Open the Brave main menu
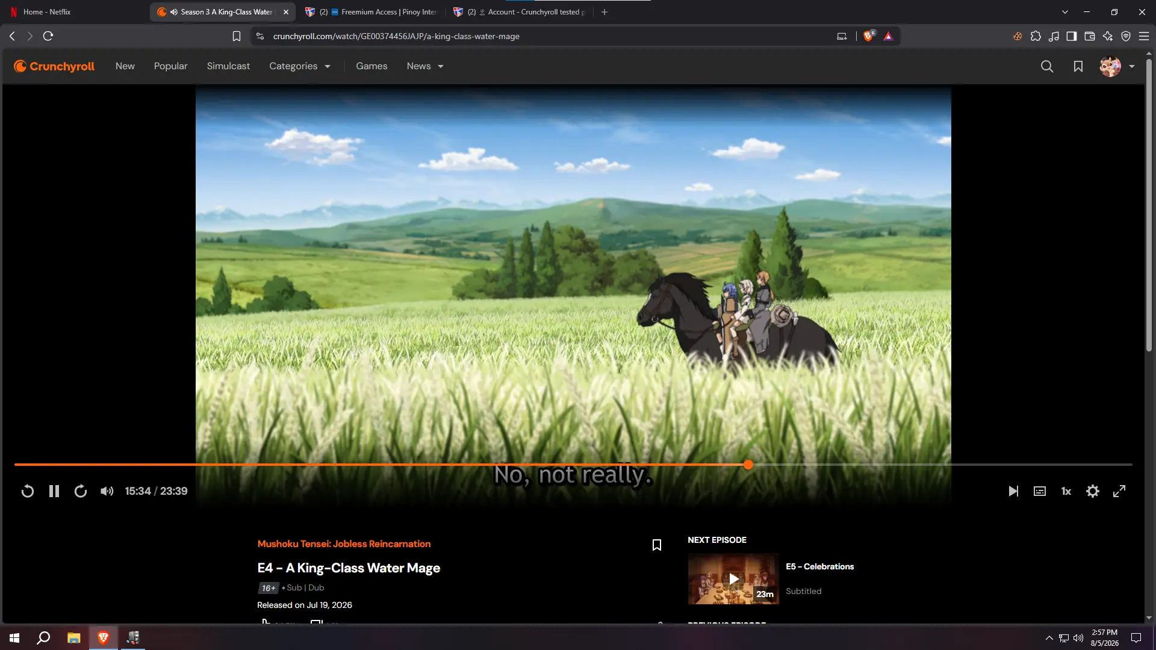This screenshot has height=650, width=1156. click(x=1144, y=36)
